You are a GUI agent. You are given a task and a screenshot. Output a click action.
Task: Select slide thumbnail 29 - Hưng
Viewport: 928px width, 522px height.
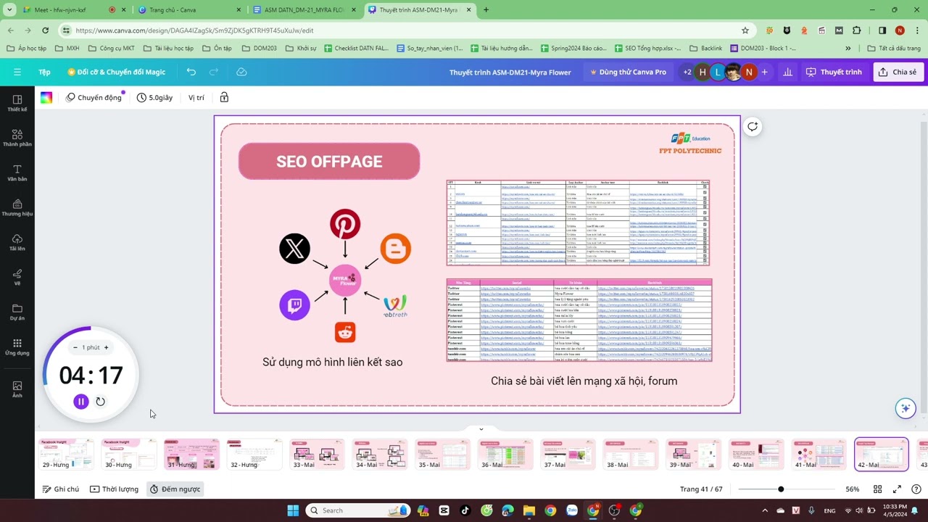pyautogui.click(x=66, y=455)
